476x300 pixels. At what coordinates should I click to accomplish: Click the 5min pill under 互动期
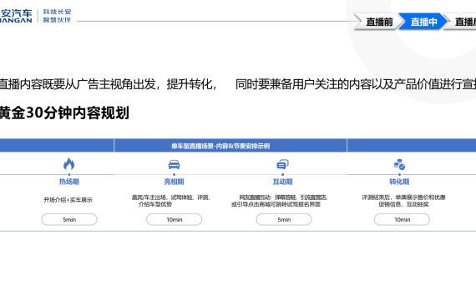click(284, 219)
